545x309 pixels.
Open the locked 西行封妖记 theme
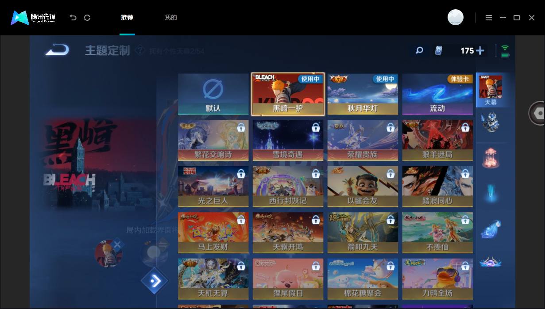[288, 187]
